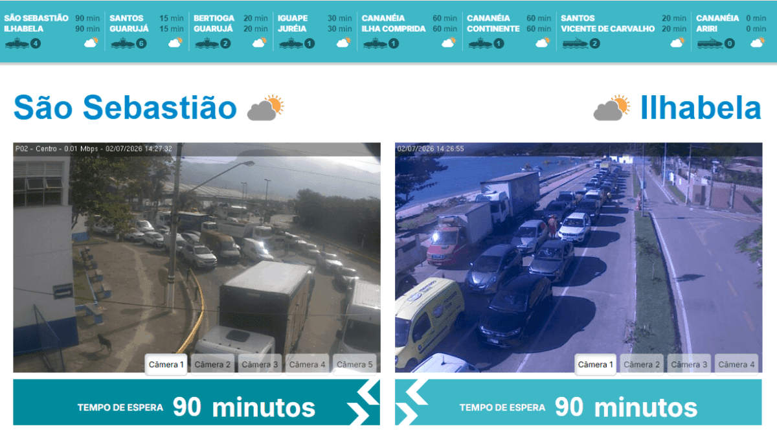Show Câmera 4 on São Sebastião feed
777x437 pixels.
[308, 364]
